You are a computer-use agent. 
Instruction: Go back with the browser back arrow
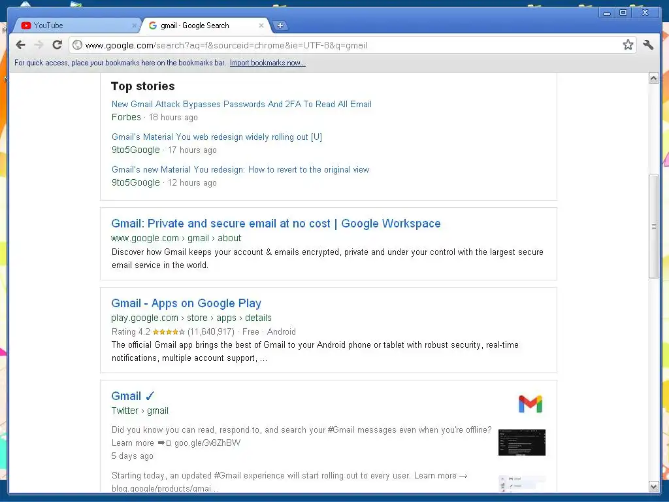click(x=20, y=45)
